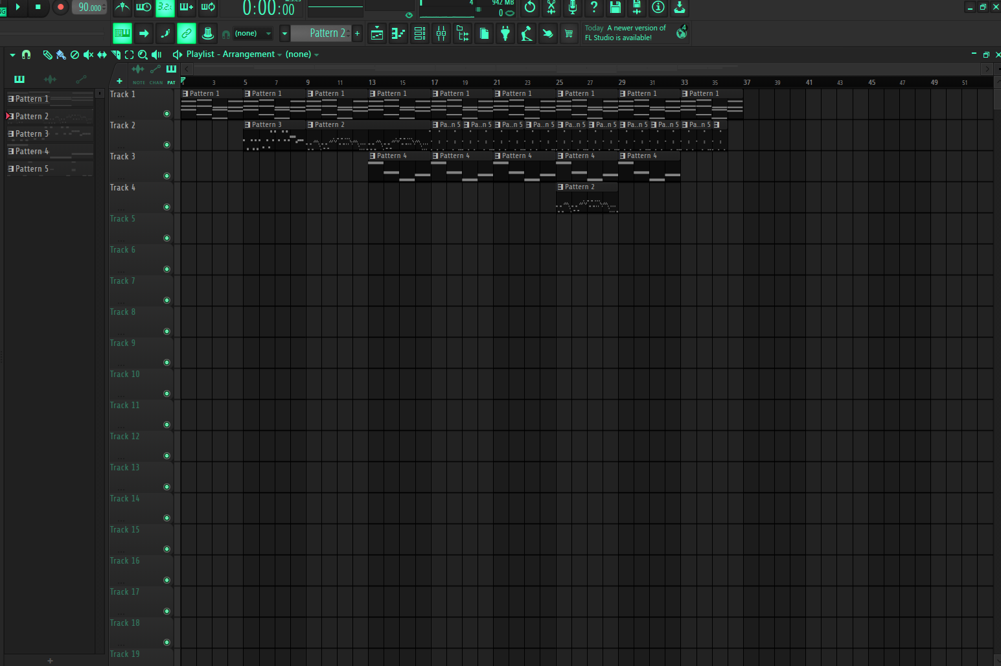The height and width of the screenshot is (666, 1001).
Task: Toggle step editing mode icon
Action: point(165,33)
